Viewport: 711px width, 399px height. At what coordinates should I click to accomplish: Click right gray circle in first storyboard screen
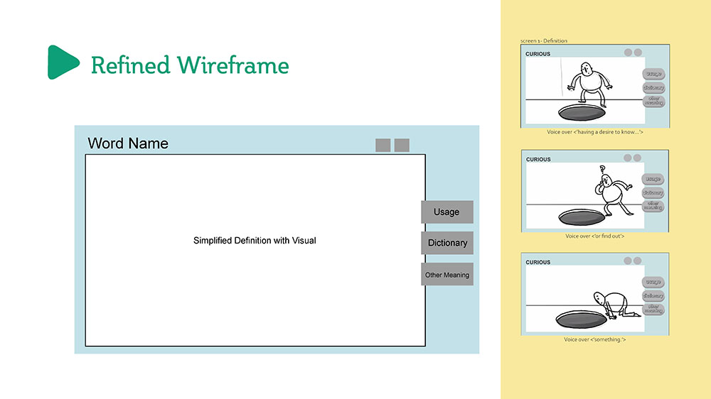click(x=638, y=53)
